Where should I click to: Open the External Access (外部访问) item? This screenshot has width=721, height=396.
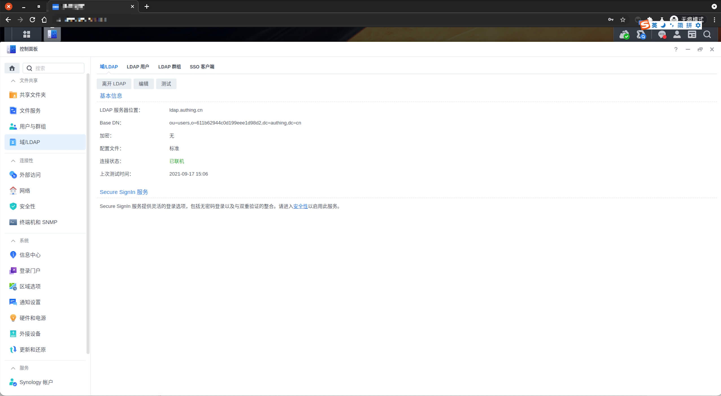pyautogui.click(x=45, y=175)
